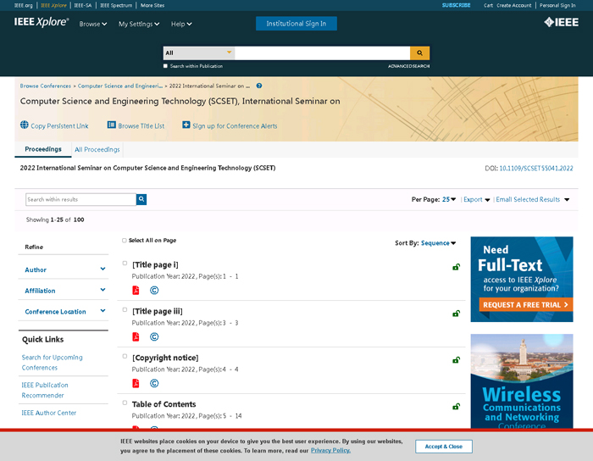
Task: Click copyright icon for [Title page i]
Action: click(154, 290)
